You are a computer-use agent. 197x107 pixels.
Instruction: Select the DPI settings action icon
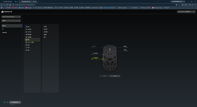tap(26, 32)
